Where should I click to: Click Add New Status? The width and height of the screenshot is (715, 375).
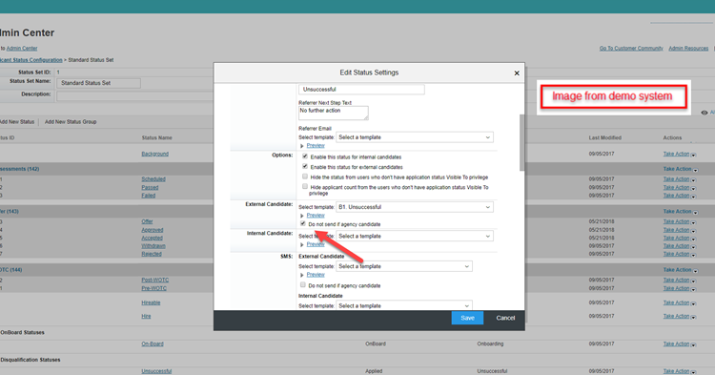point(17,122)
